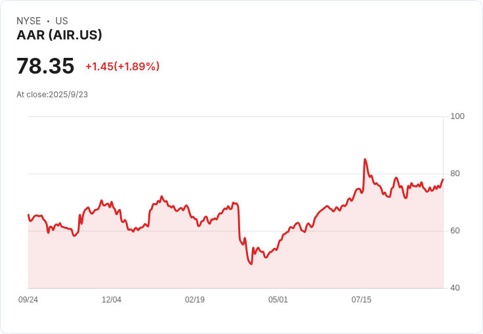
Task: Click the NYSE exchange label
Action: point(29,21)
